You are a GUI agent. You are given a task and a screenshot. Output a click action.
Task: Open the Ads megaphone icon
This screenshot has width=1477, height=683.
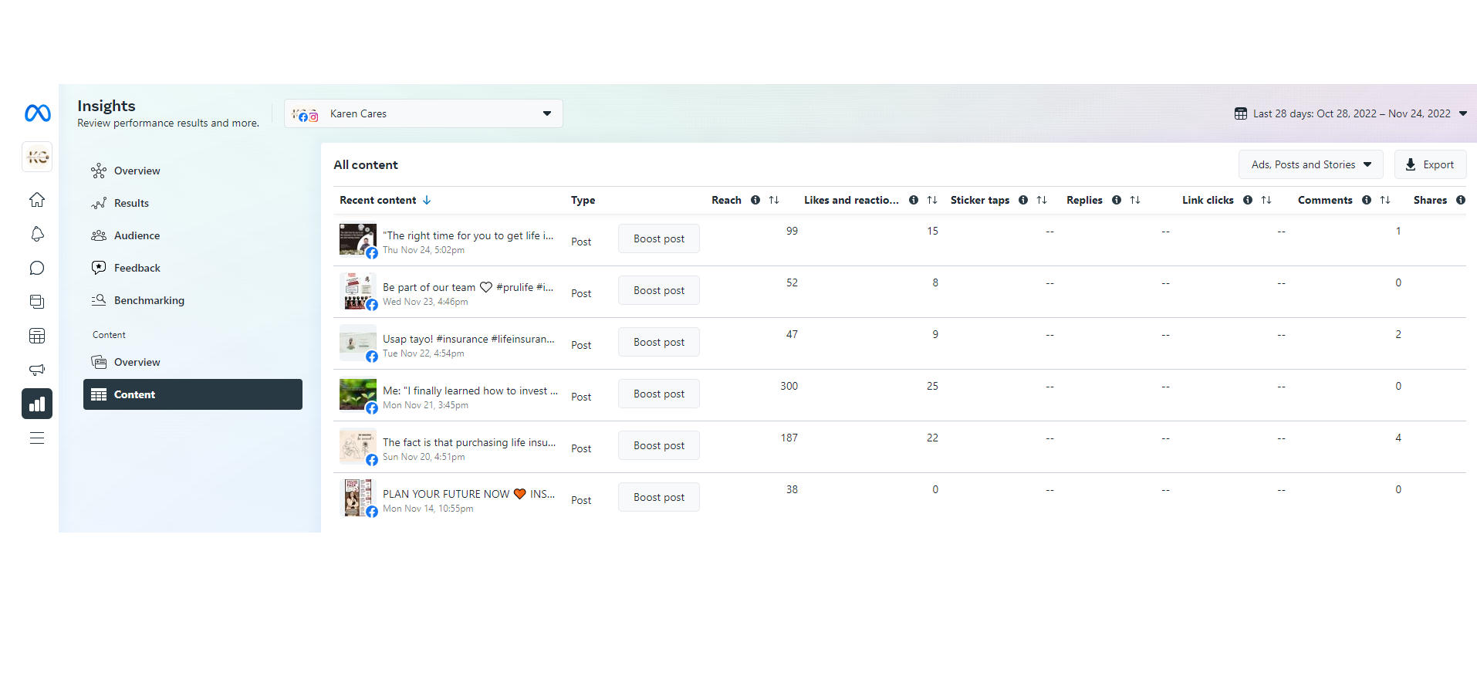[x=37, y=370]
